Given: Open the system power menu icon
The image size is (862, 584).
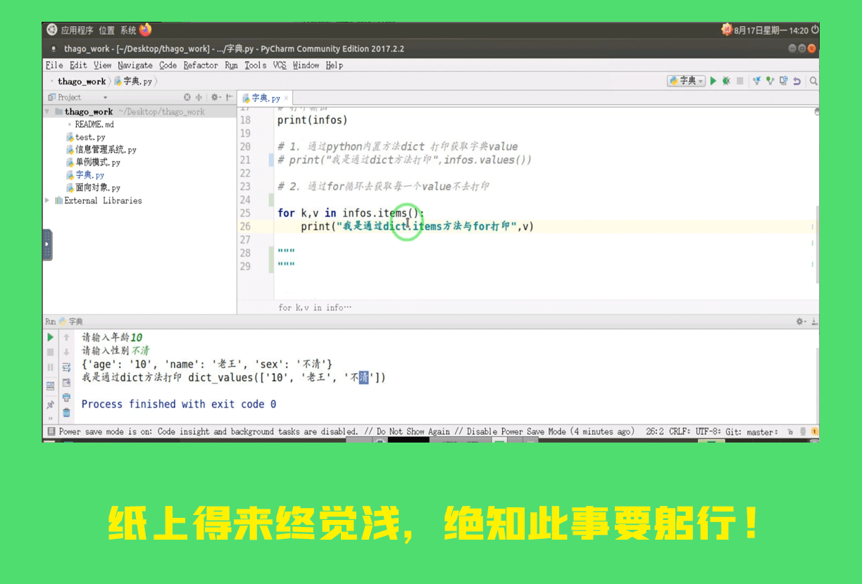Looking at the screenshot, I should [x=815, y=30].
